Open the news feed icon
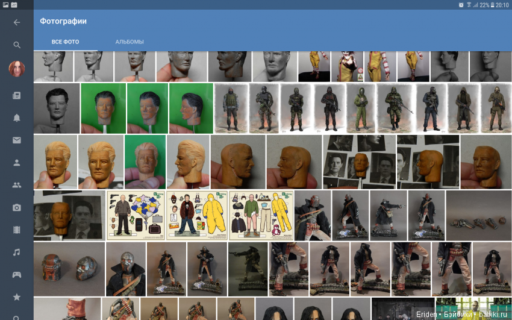 17,95
